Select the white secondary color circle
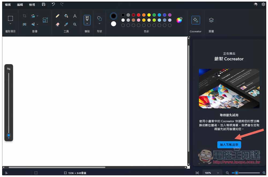Viewport: 268px width, 177px height. (113, 24)
